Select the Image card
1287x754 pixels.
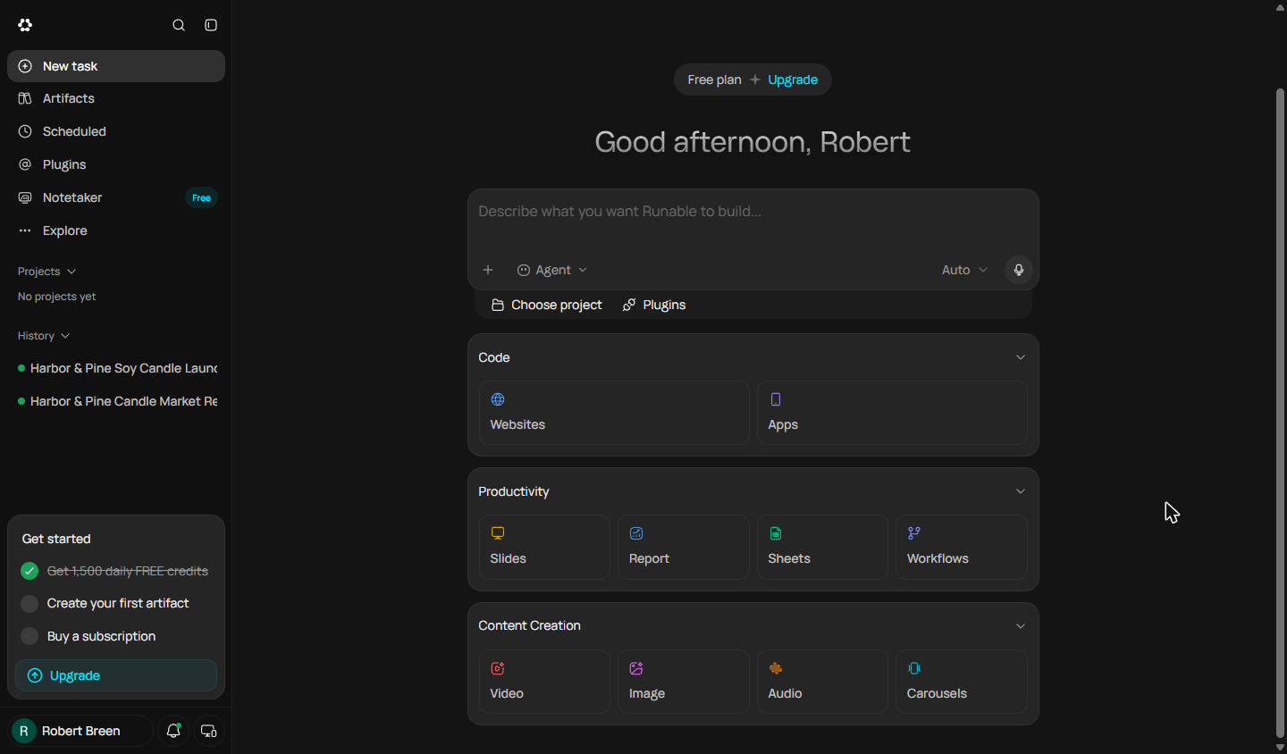684,682
